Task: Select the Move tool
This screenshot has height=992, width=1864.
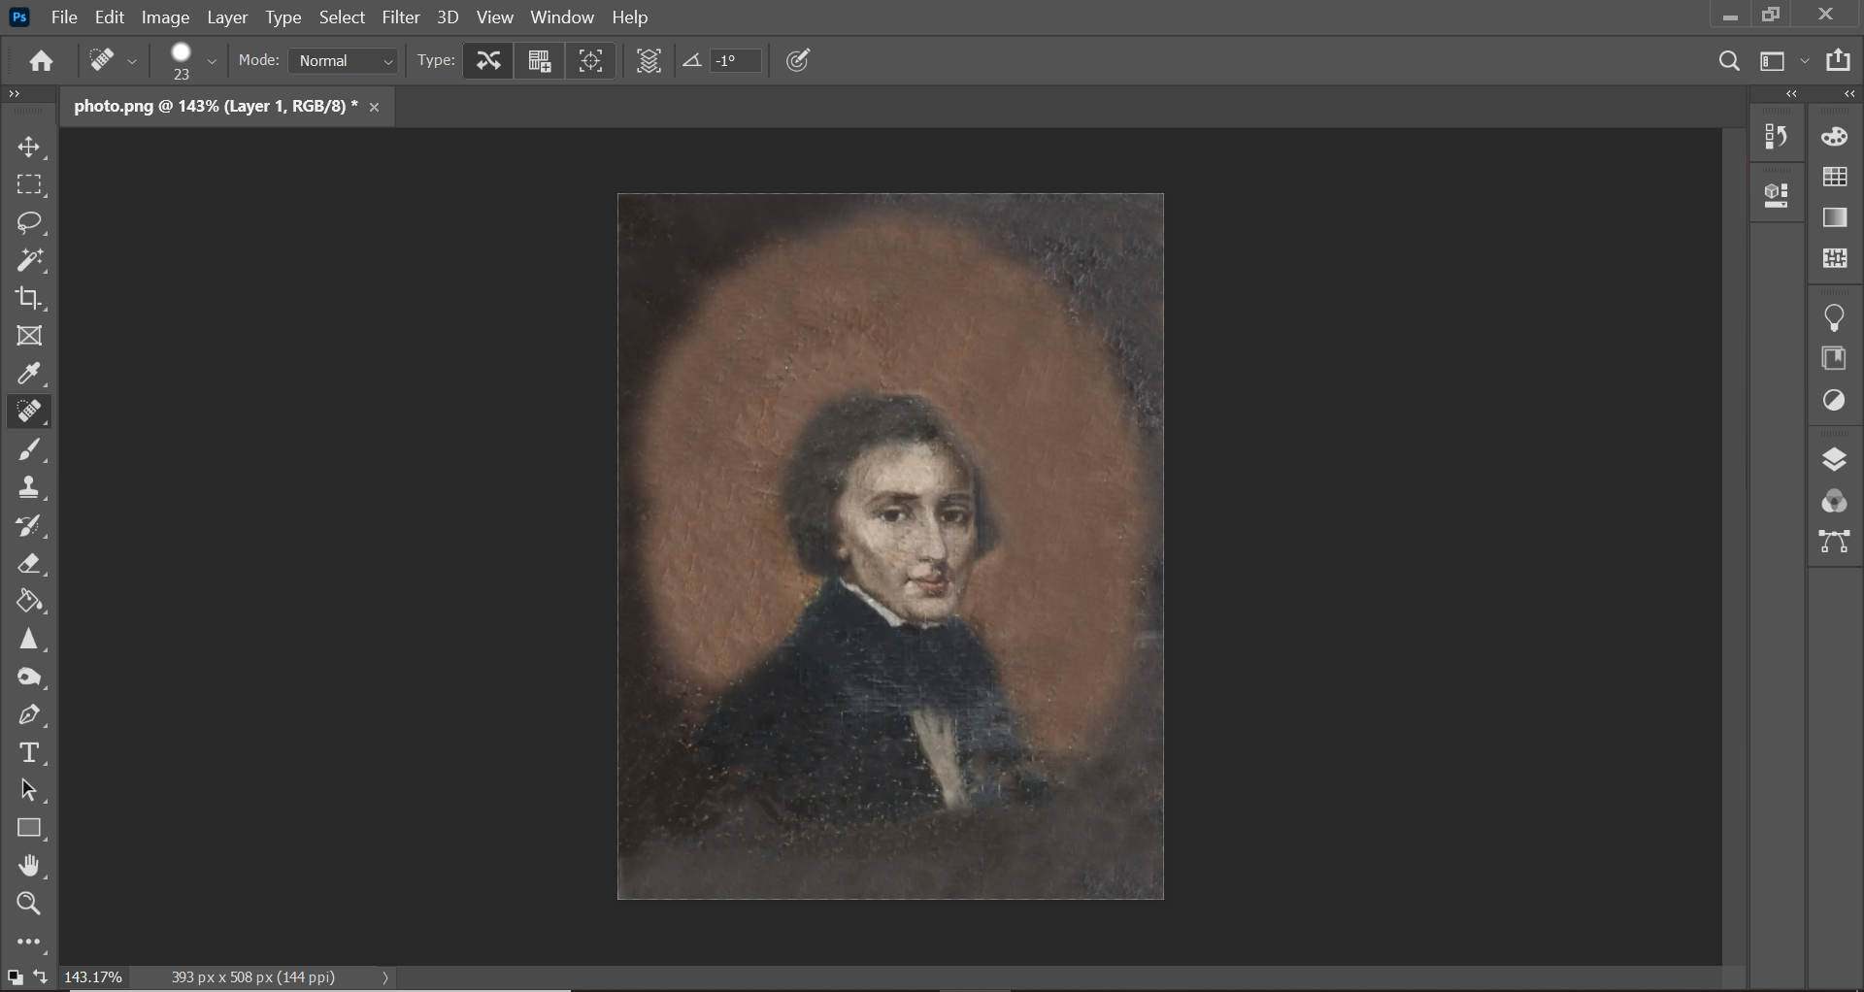Action: point(29,147)
